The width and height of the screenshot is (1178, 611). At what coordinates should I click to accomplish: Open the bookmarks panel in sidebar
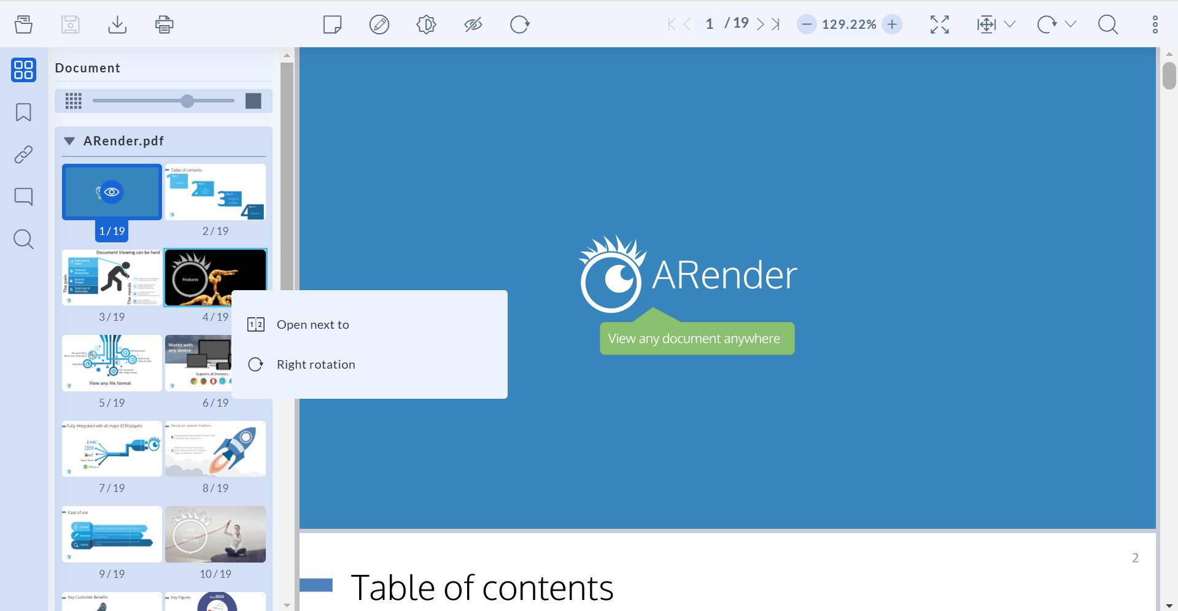[x=23, y=112]
